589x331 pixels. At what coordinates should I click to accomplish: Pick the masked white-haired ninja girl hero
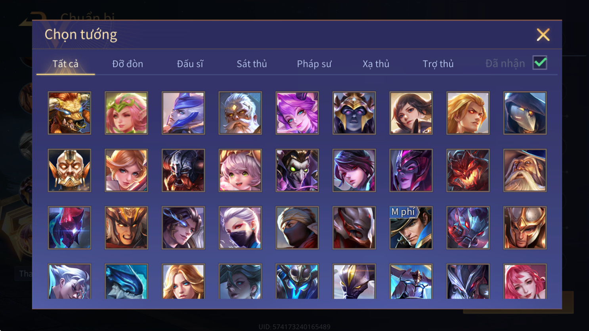(x=240, y=228)
